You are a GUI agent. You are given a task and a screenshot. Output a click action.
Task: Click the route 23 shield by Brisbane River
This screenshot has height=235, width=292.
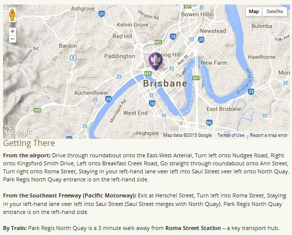251,92
